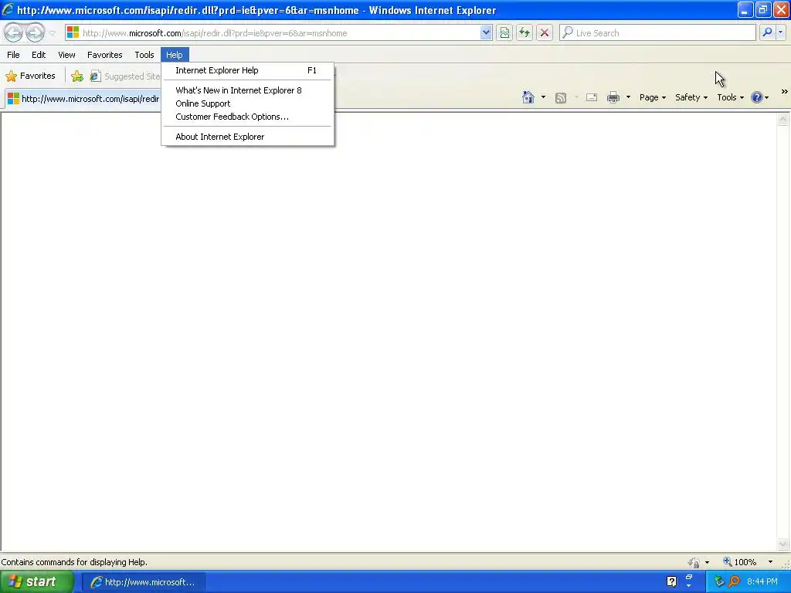Click the 8:44 PM system clock
The width and height of the screenshot is (791, 593).
pyautogui.click(x=762, y=581)
